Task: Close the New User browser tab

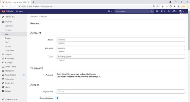Action: (x=29, y=2)
